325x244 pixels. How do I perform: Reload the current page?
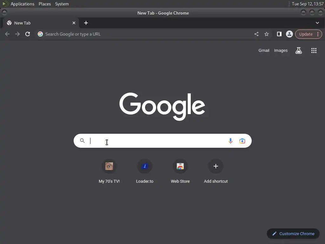click(x=28, y=34)
